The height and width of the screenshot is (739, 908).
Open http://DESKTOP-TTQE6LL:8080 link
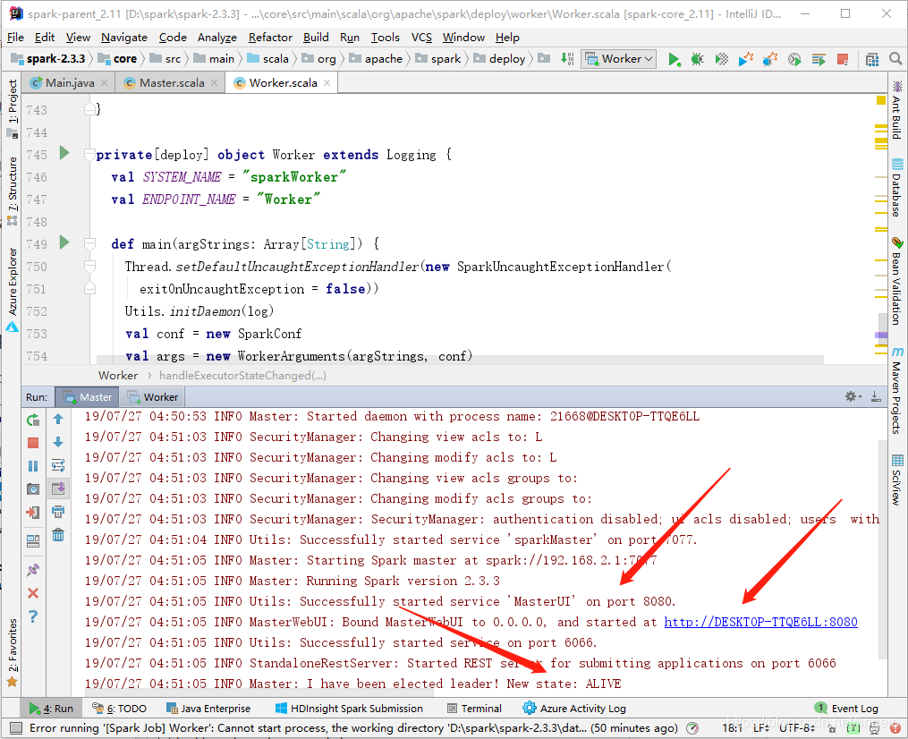tap(760, 622)
